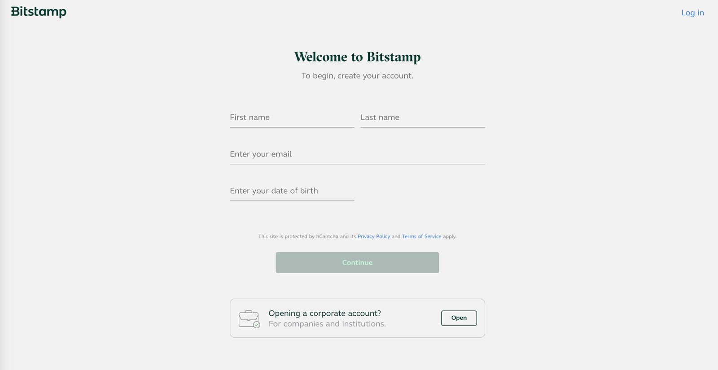
Task: Click the briefcase icon on the corporate card
Action: 249,318
